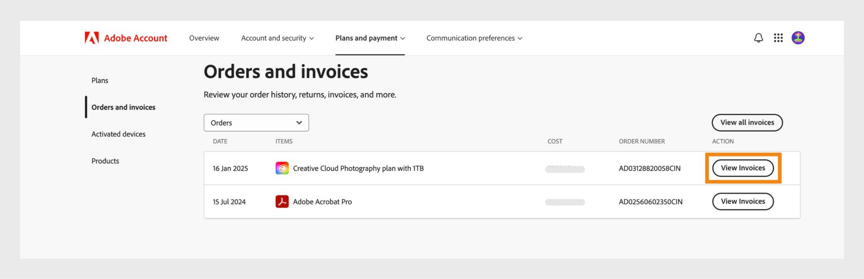This screenshot has height=279, width=864.
Task: Click the ACTION column header
Action: point(723,141)
